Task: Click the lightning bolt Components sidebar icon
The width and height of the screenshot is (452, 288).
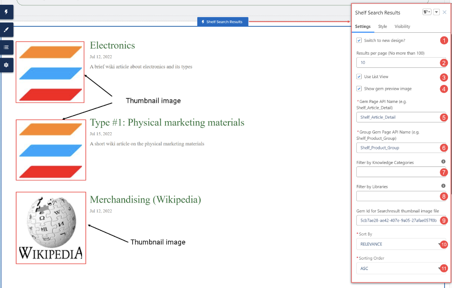Action: pyautogui.click(x=6, y=12)
